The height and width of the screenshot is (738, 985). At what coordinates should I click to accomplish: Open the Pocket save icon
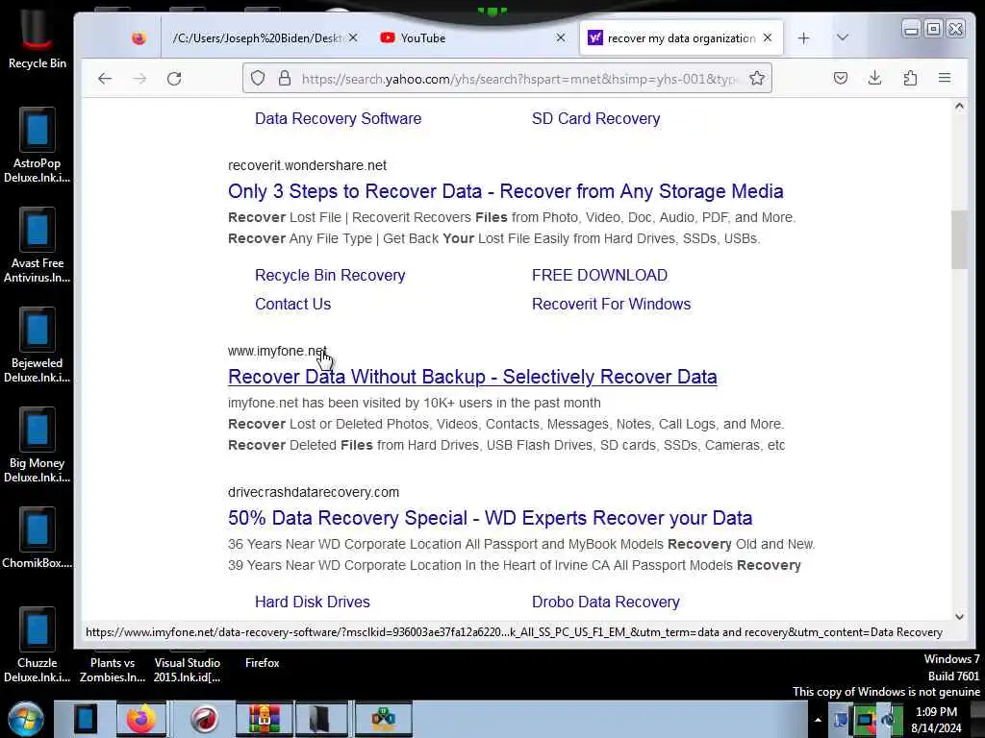pos(841,79)
